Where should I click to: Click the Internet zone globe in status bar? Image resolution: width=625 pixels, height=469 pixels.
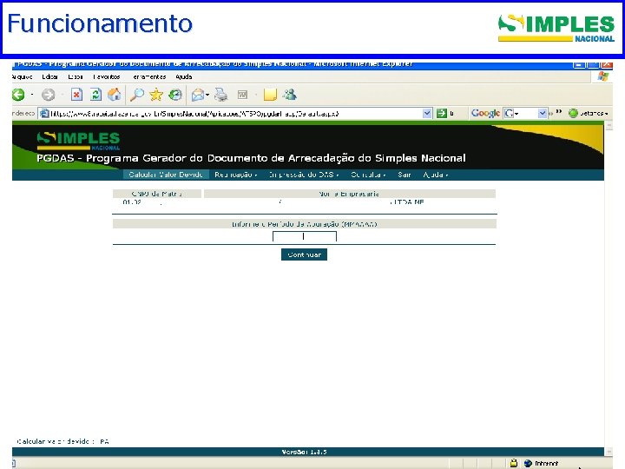click(528, 463)
